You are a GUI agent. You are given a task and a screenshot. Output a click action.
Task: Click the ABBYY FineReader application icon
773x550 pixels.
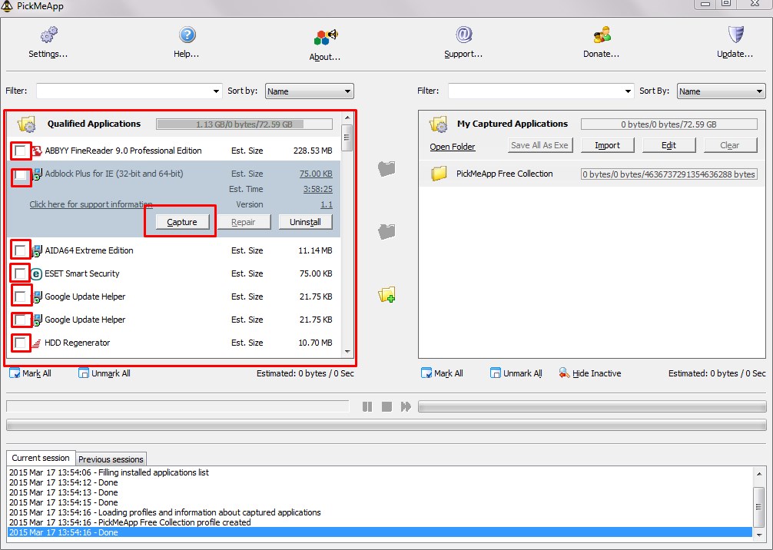pos(37,151)
